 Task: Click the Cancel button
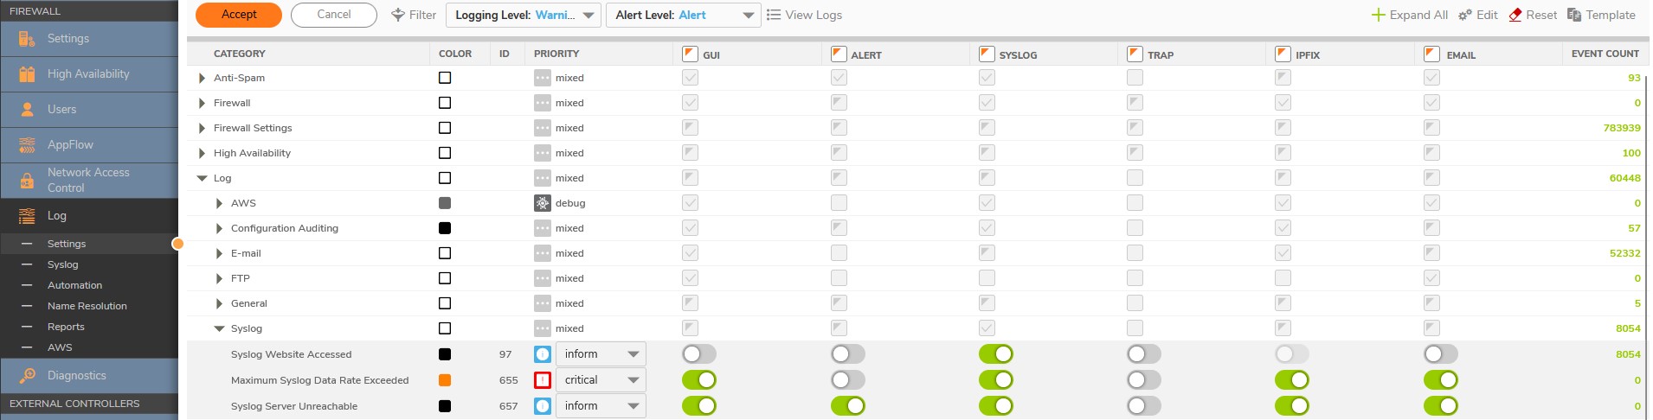pyautogui.click(x=334, y=15)
